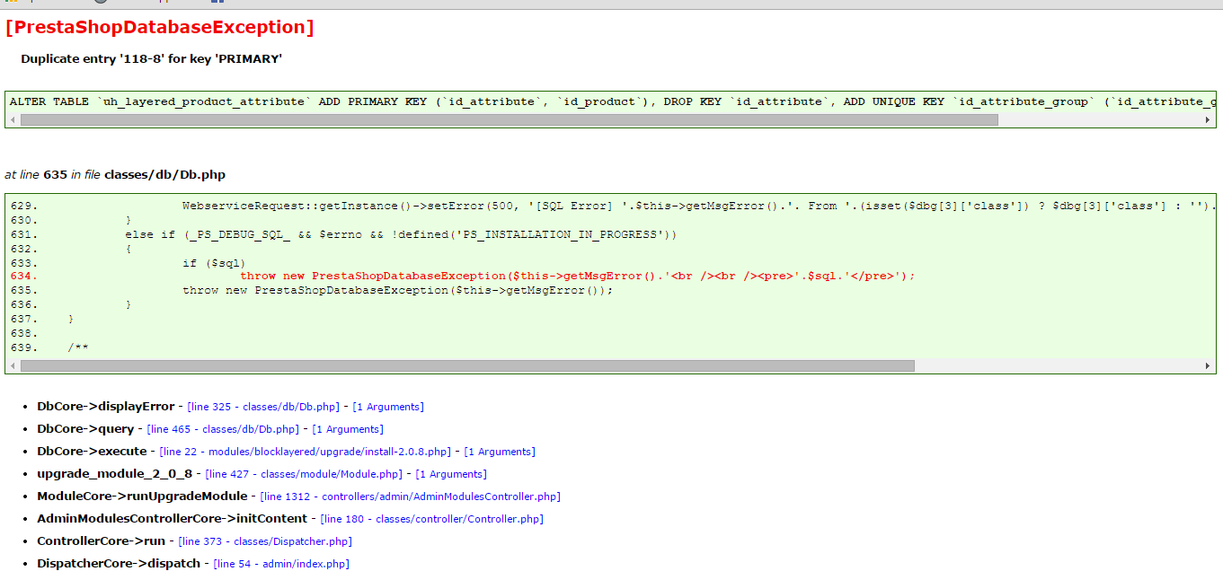1223x580 pixels.
Task: Open the line 54 admin/index.php link
Action: pos(281,564)
